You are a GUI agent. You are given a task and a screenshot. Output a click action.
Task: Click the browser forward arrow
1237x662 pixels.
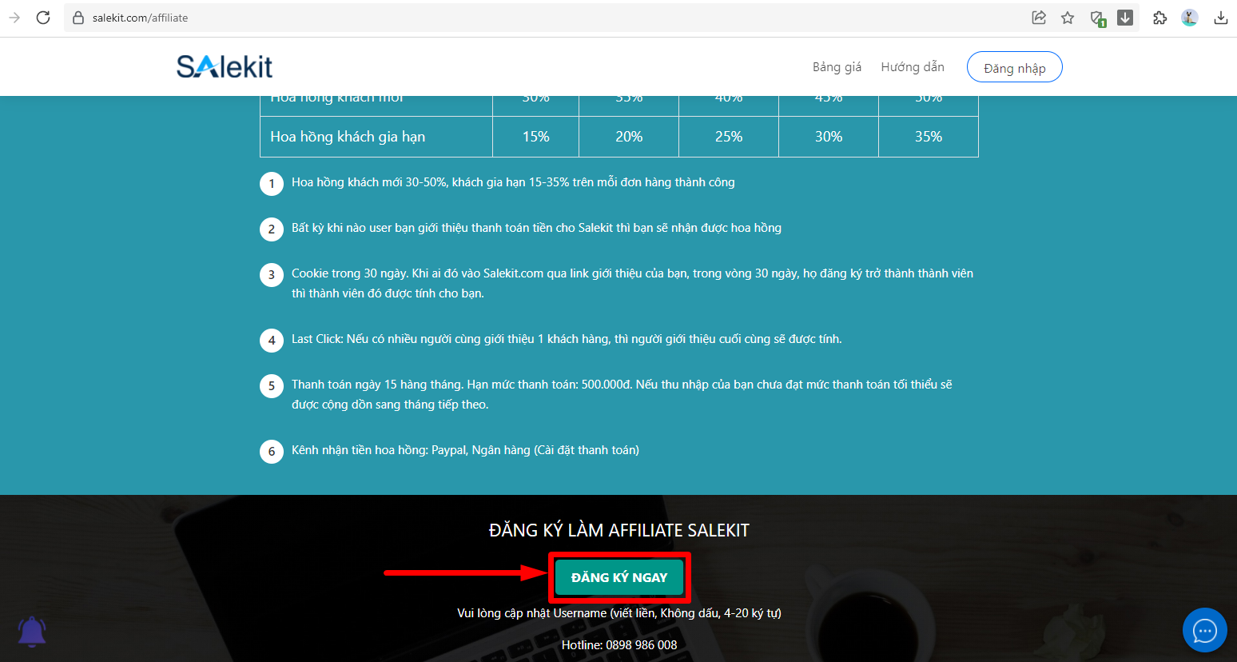coord(14,18)
